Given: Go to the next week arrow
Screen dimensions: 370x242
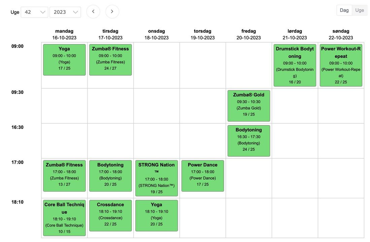Looking at the screenshot, I should [x=112, y=12].
